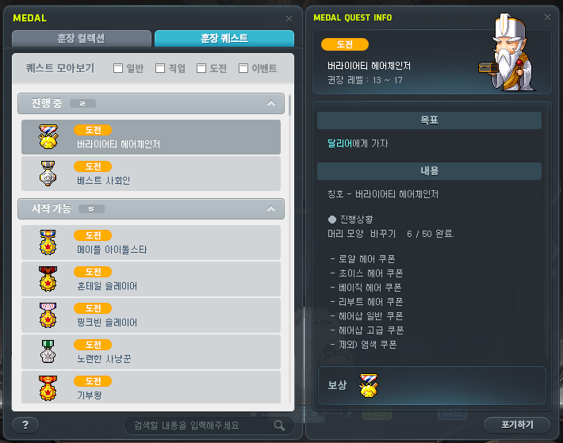Enable the 일반 quest filter checkbox
The height and width of the screenshot is (443, 563).
click(x=118, y=68)
